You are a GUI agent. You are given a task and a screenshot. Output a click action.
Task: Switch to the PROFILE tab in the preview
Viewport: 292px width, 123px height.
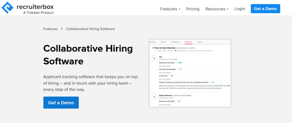(x=153, y=42)
